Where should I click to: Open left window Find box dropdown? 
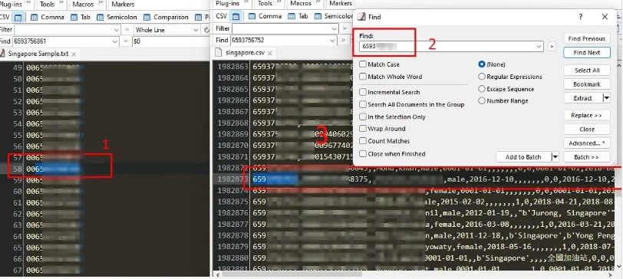coord(115,41)
